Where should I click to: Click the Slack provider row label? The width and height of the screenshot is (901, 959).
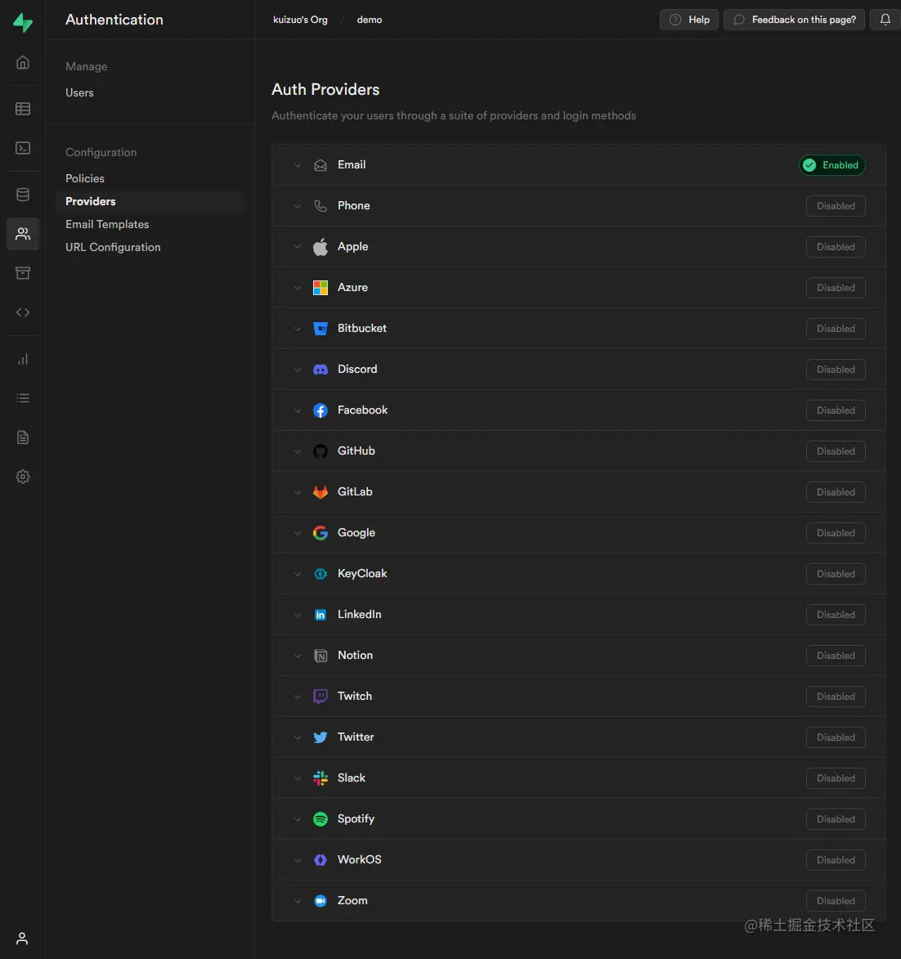point(351,778)
